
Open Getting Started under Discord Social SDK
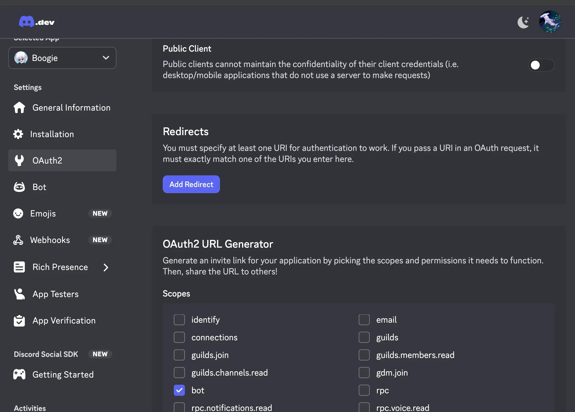(63, 374)
